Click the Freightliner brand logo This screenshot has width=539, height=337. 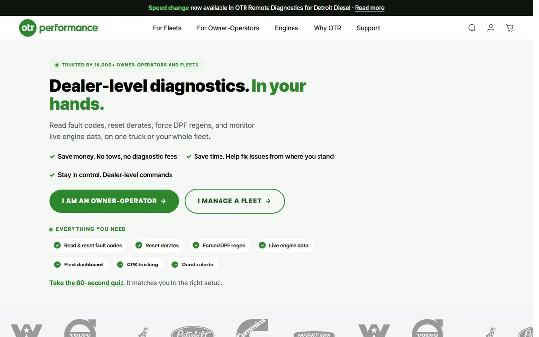(314, 334)
